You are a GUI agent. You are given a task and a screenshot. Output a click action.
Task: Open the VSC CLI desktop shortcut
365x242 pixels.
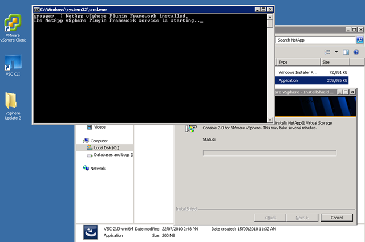click(x=13, y=65)
